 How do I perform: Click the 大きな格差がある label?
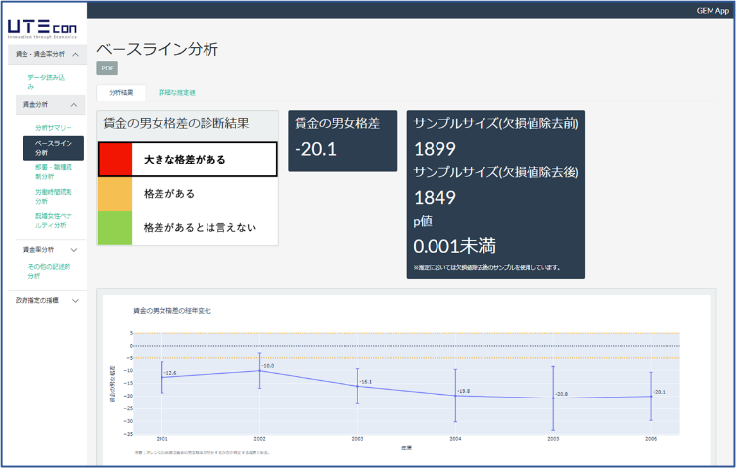coord(184,160)
